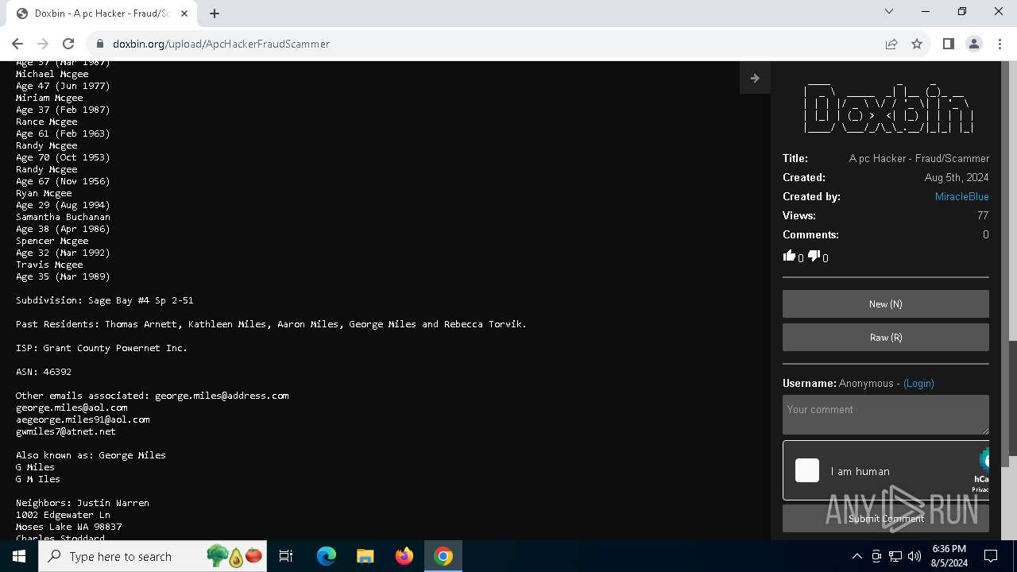Screen dimensions: 1017x572
Task: Click the title text A pc Hacker - Fraud/Scammer
Action: 919,158
